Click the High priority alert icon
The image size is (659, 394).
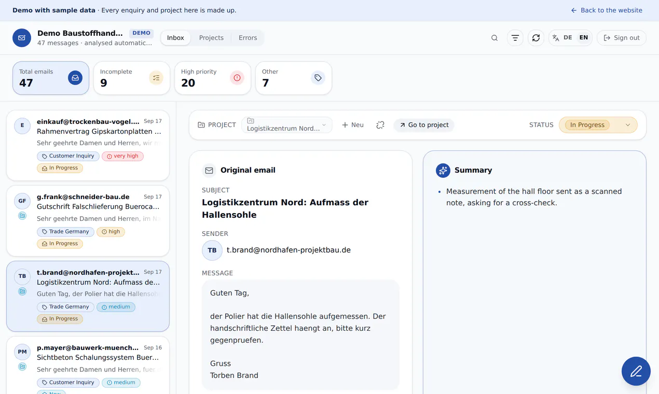click(x=237, y=78)
